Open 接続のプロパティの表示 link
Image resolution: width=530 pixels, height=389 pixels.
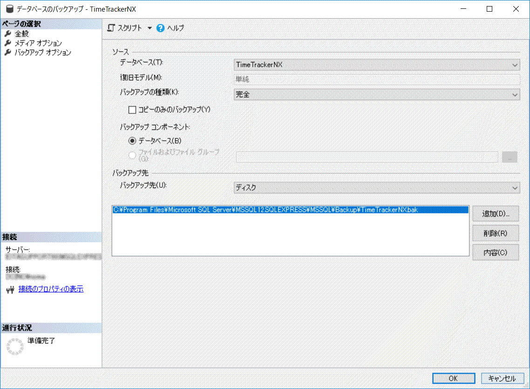[x=51, y=289]
